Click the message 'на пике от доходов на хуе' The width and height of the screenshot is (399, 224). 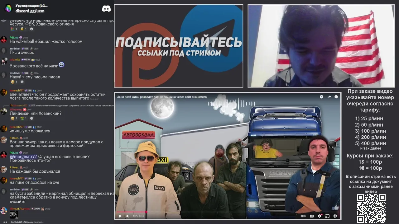click(x=34, y=182)
